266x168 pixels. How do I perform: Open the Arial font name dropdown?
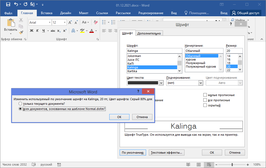pos(50,22)
